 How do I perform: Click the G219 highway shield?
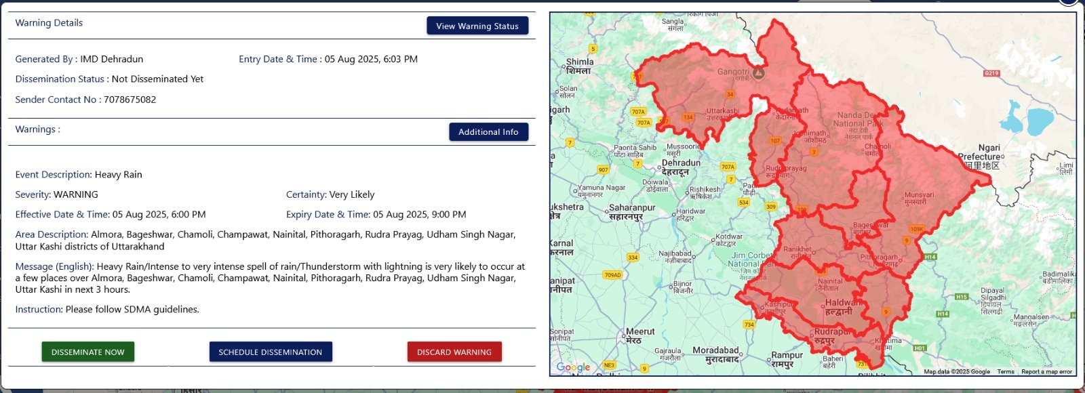pos(991,73)
